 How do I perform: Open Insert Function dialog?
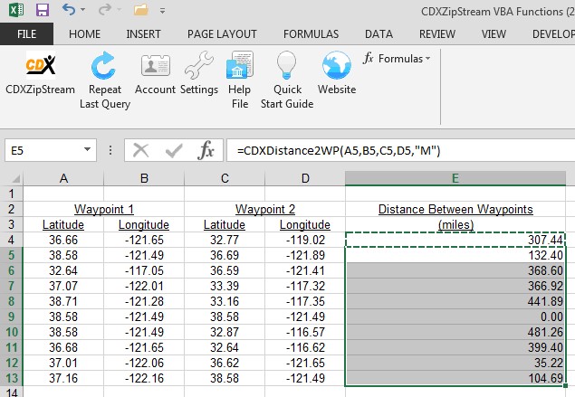[206, 150]
